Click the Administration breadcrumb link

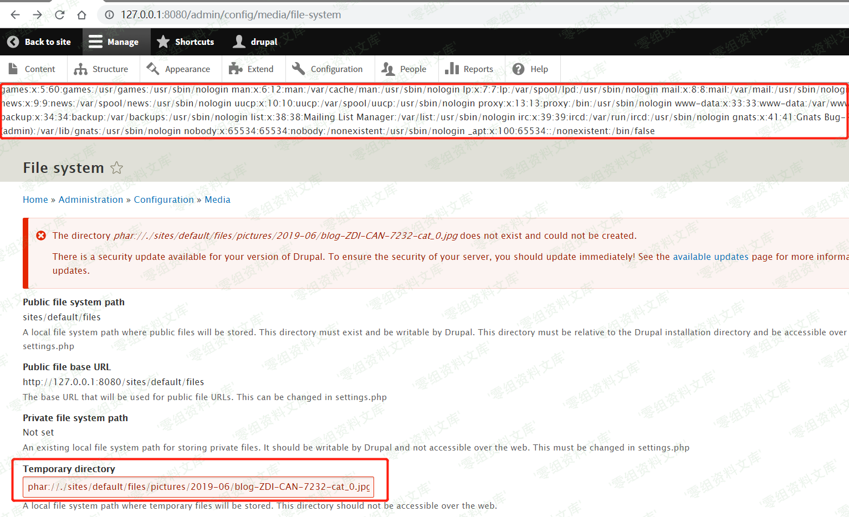(x=91, y=200)
